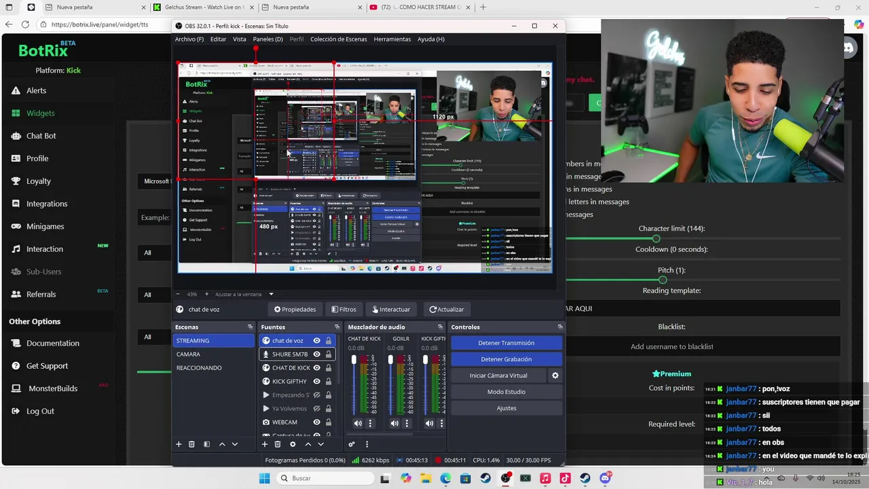Show the Empezando source via eye icon

click(316, 395)
